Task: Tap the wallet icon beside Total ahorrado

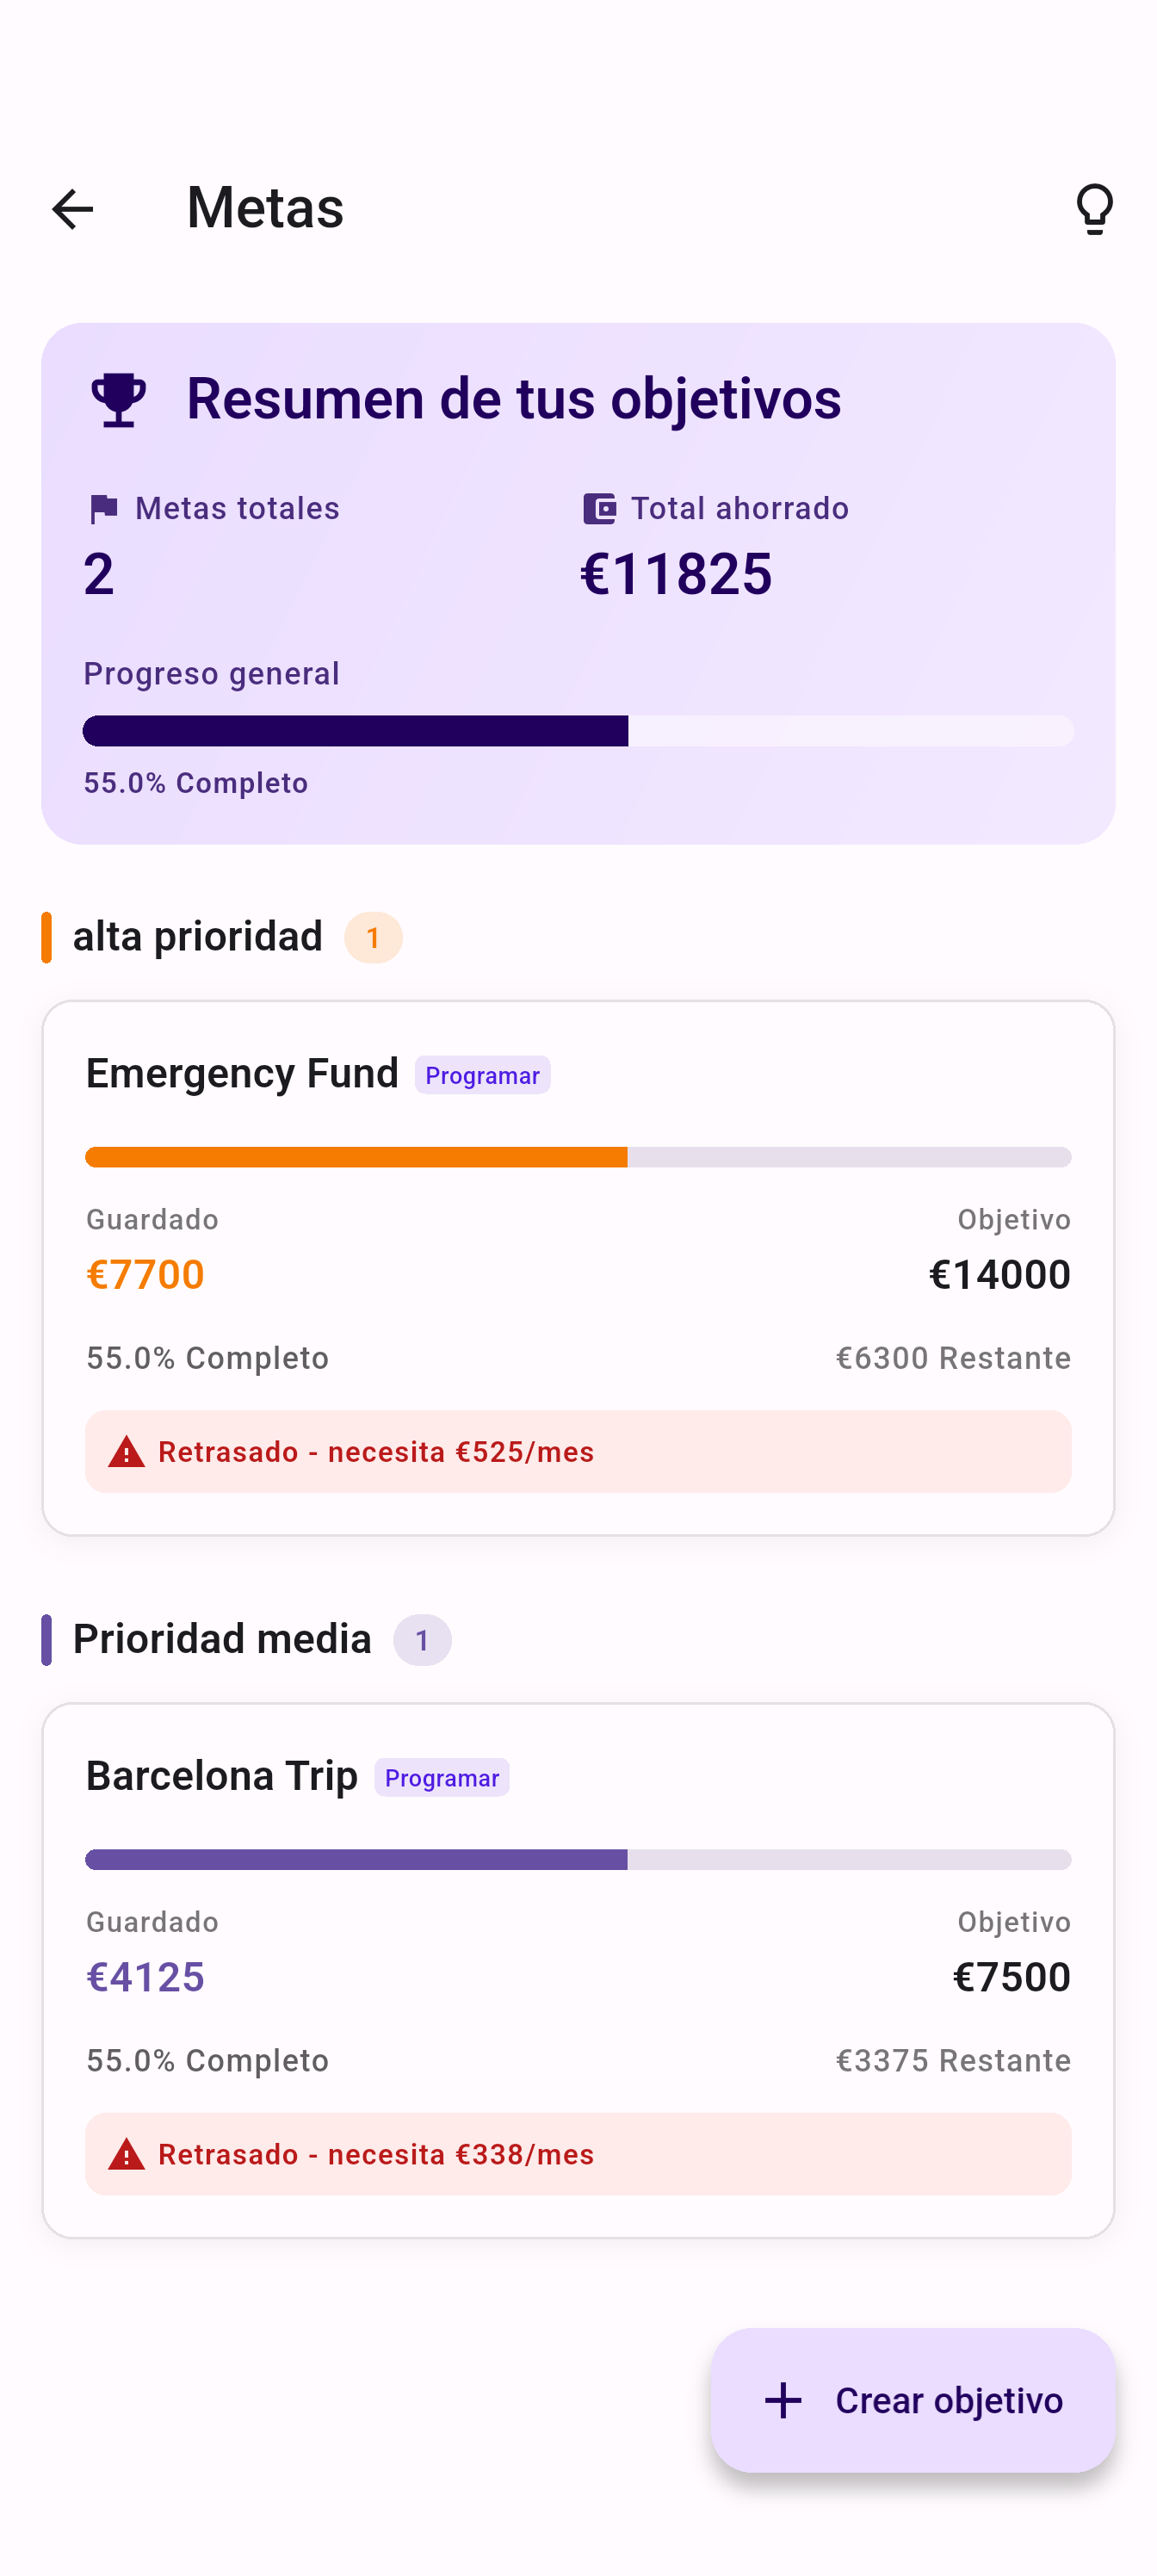Action: click(599, 509)
